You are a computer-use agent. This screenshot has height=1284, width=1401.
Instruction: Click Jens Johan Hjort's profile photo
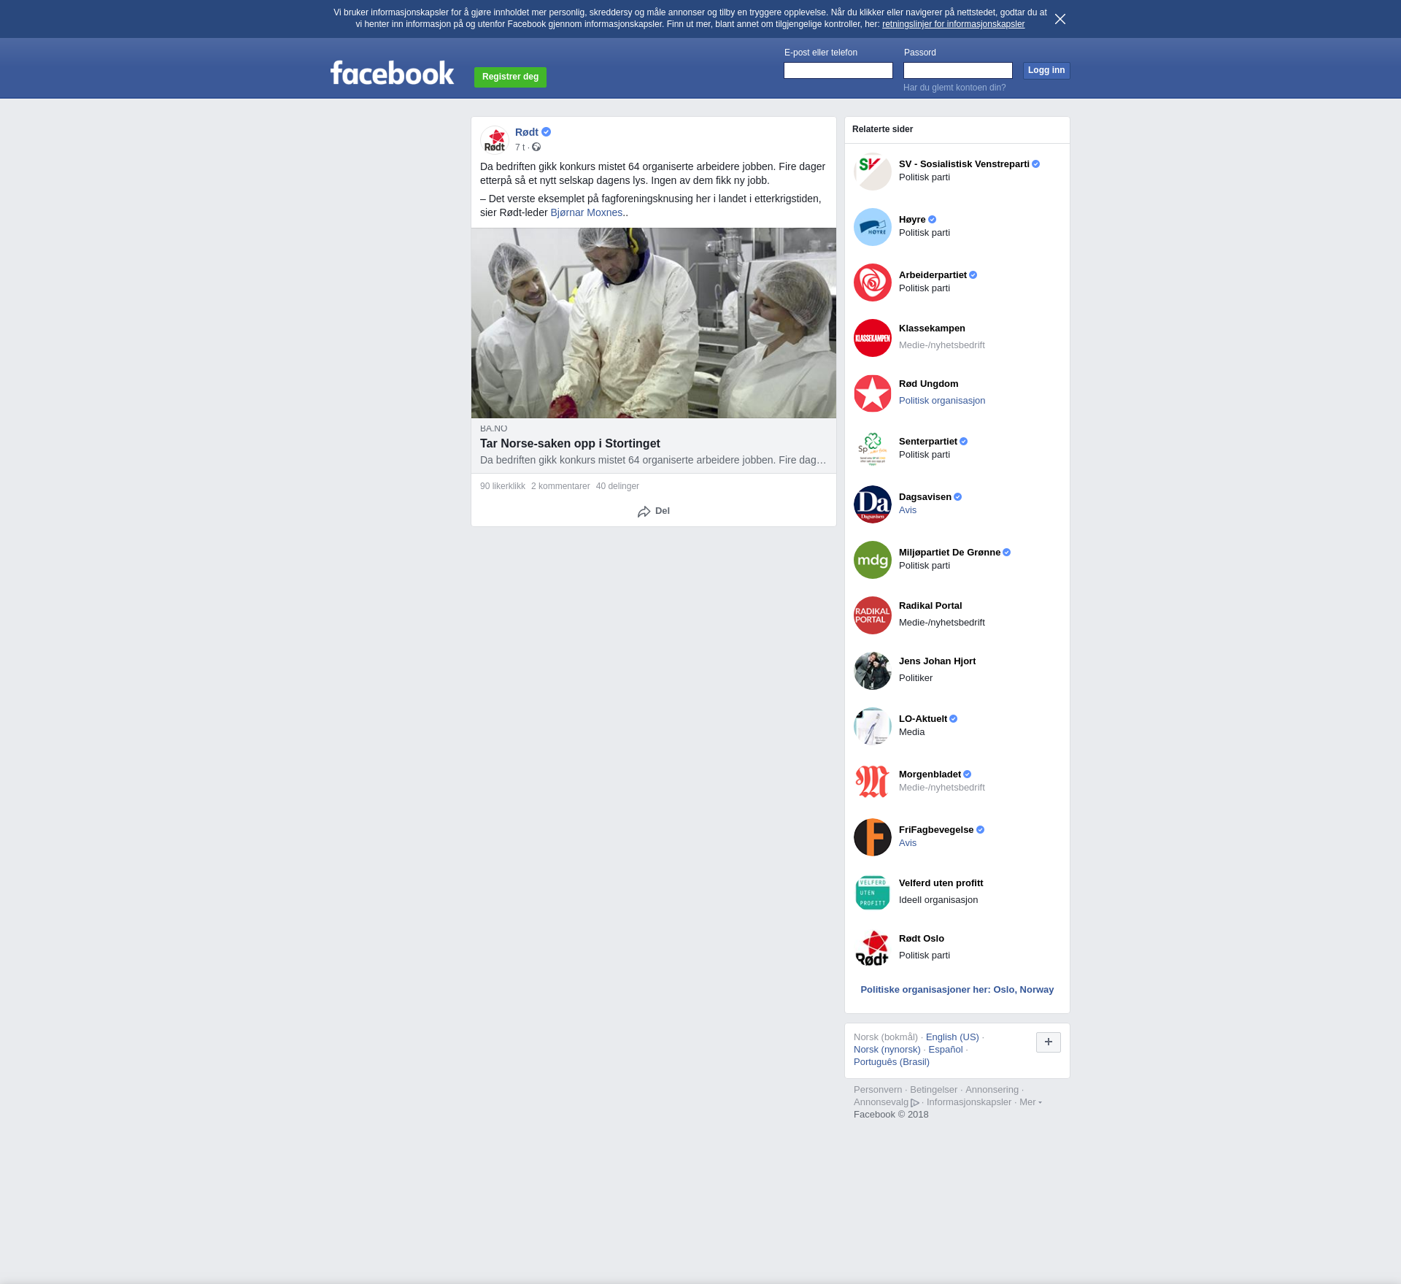point(873,671)
